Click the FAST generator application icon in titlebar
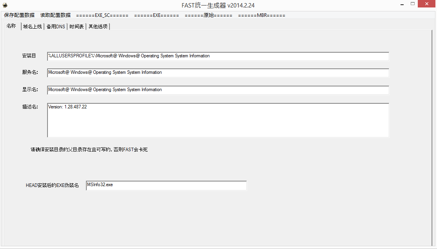The height and width of the screenshot is (249, 437). click(5, 4)
